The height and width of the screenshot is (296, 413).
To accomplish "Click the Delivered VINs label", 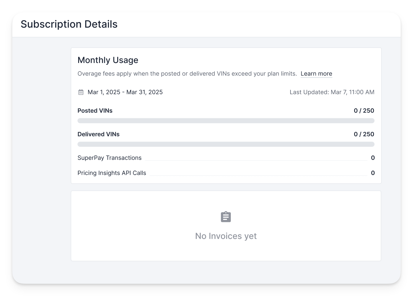I will tap(98, 134).
